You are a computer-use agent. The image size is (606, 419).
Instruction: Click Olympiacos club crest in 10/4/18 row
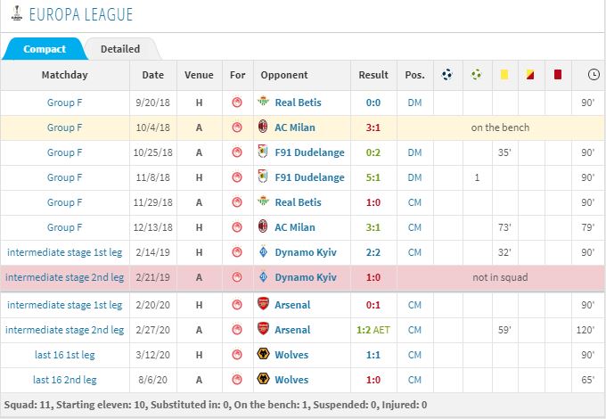coord(237,127)
